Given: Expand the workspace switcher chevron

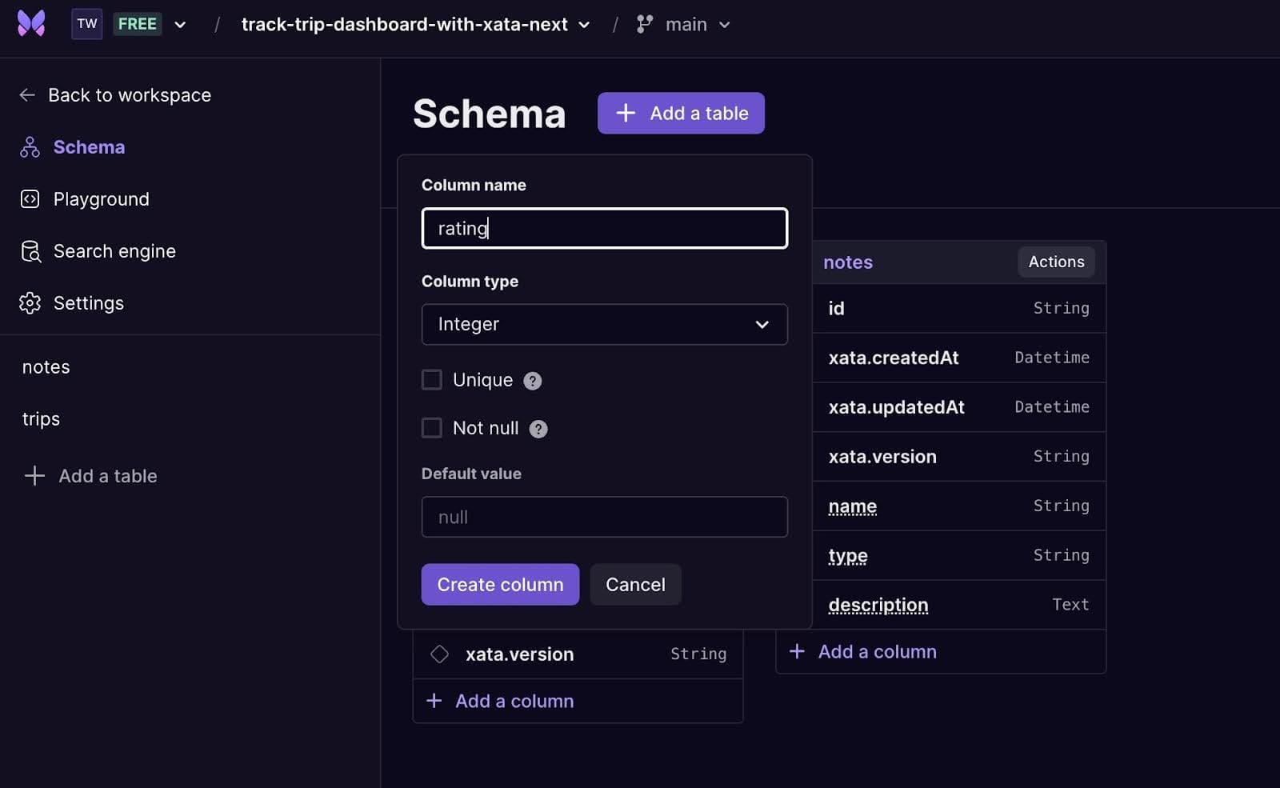Looking at the screenshot, I should coord(181,25).
